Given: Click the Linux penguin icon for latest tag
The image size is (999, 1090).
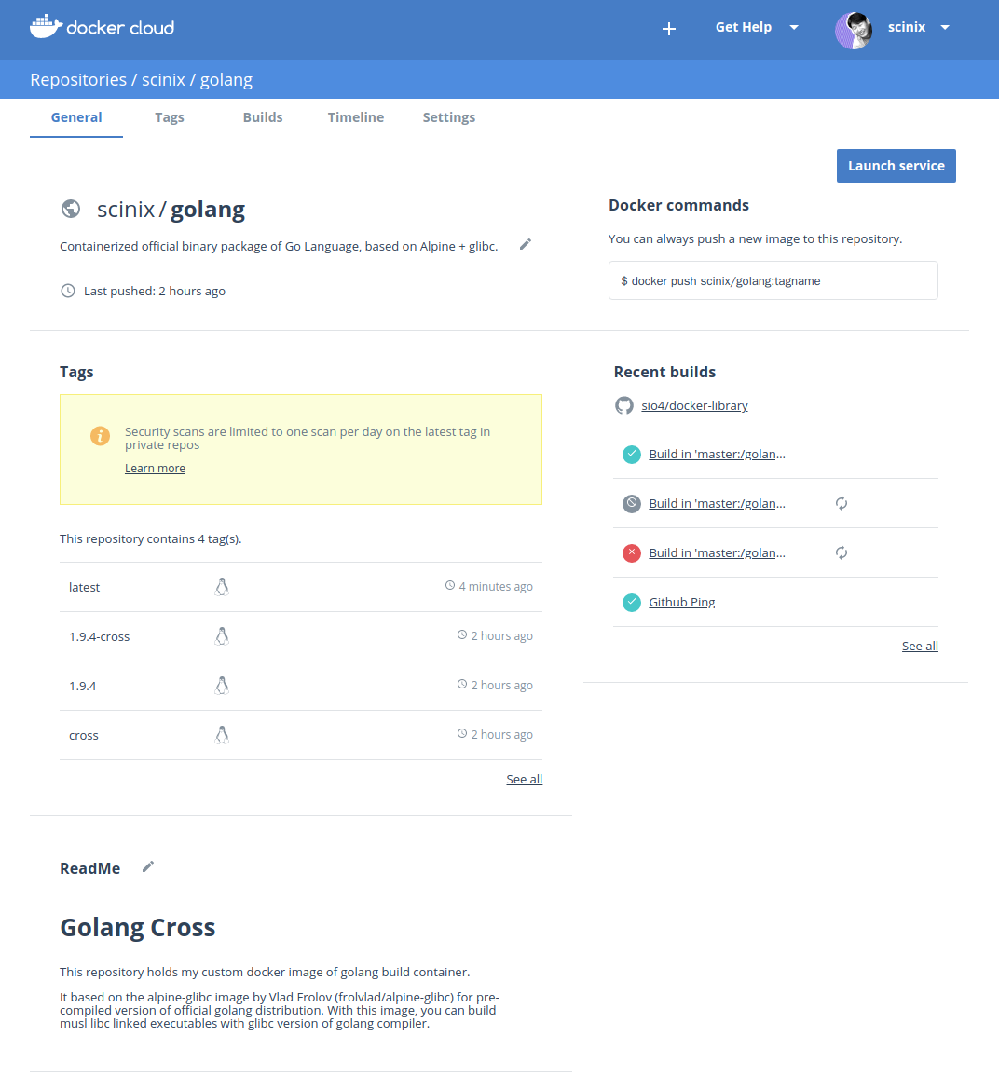Looking at the screenshot, I should click(222, 587).
